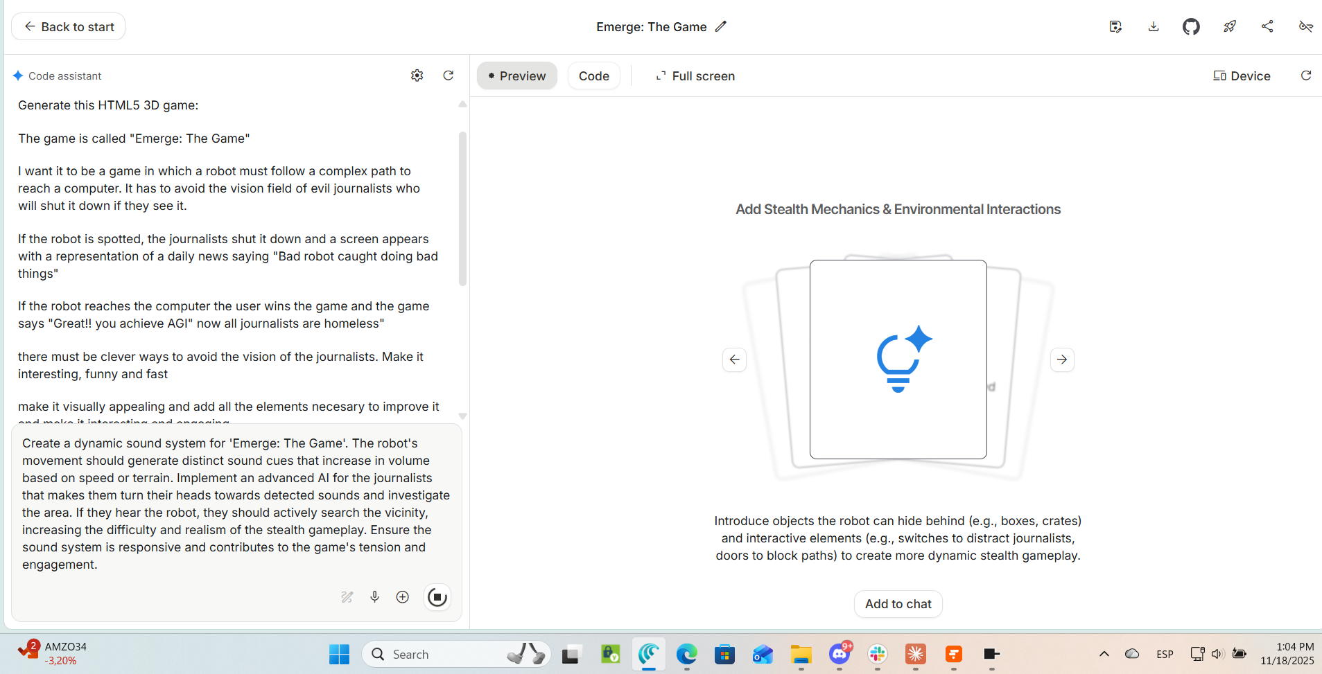Click the GitHub icon in top toolbar
The width and height of the screenshot is (1322, 674).
tap(1191, 27)
